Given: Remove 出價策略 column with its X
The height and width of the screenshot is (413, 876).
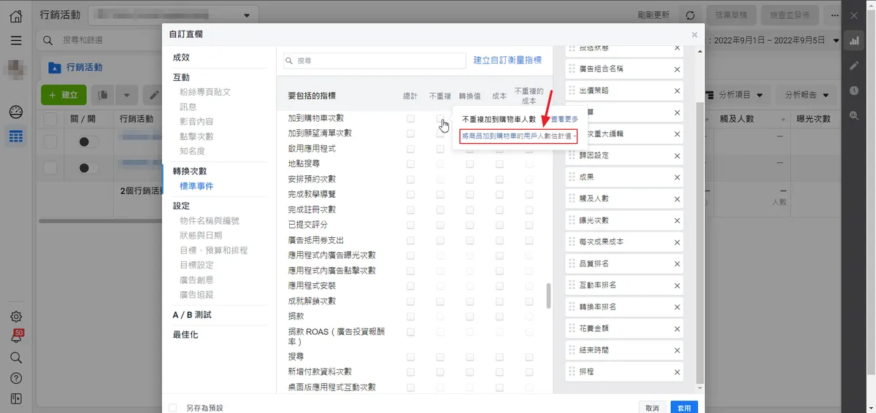Looking at the screenshot, I should (x=677, y=91).
